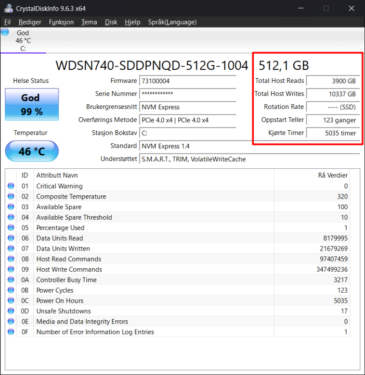Open the Tema menu
Viewport: 365px width, 375px height.
click(89, 22)
